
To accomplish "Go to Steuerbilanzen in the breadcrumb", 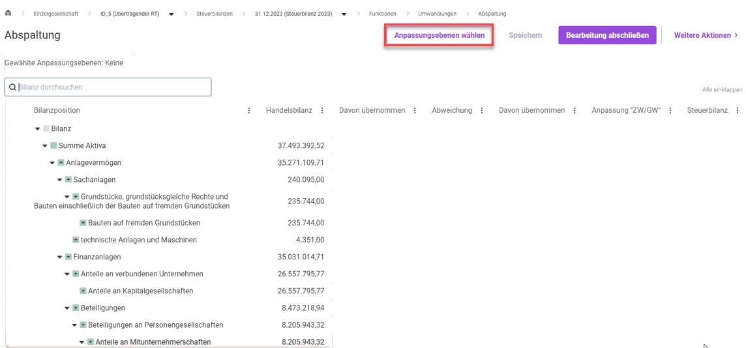I will click(214, 14).
